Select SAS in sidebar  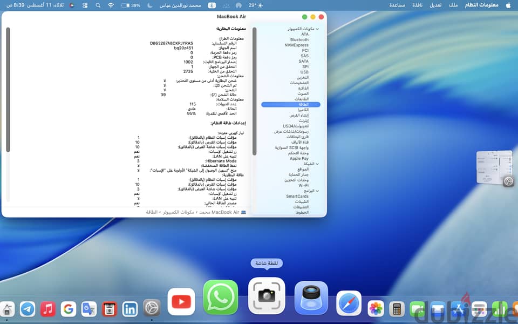304,56
